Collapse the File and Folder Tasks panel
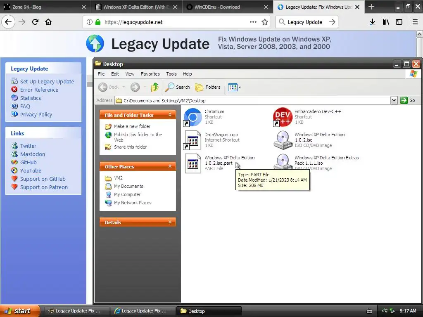Viewport: 423px width, 317px height. coord(170,115)
